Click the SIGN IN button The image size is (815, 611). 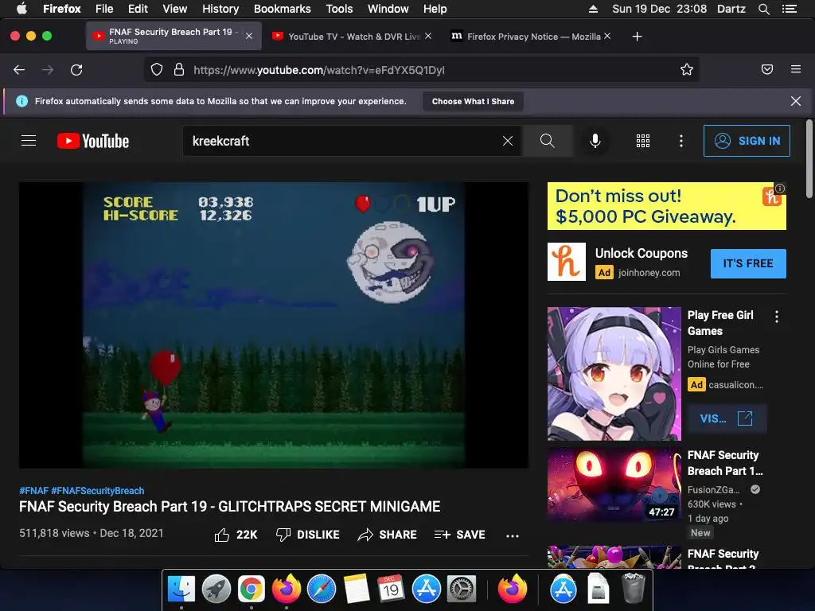747,141
